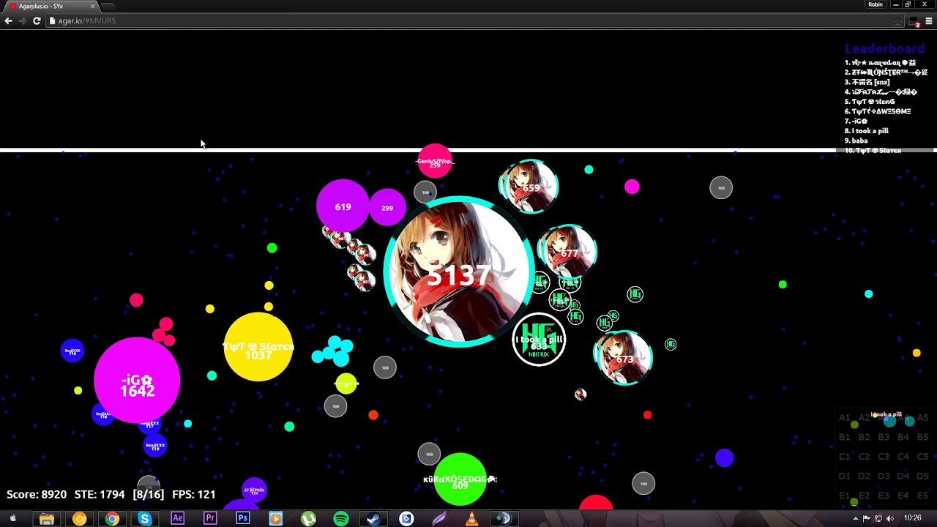Click minimap sector C3
Image resolution: width=937 pixels, height=527 pixels.
tap(884, 457)
